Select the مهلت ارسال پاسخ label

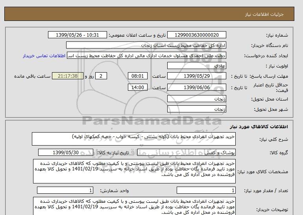click(269, 76)
